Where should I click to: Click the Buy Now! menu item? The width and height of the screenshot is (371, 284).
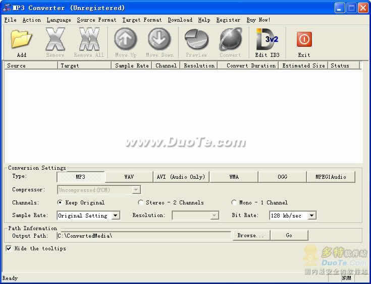pos(258,20)
